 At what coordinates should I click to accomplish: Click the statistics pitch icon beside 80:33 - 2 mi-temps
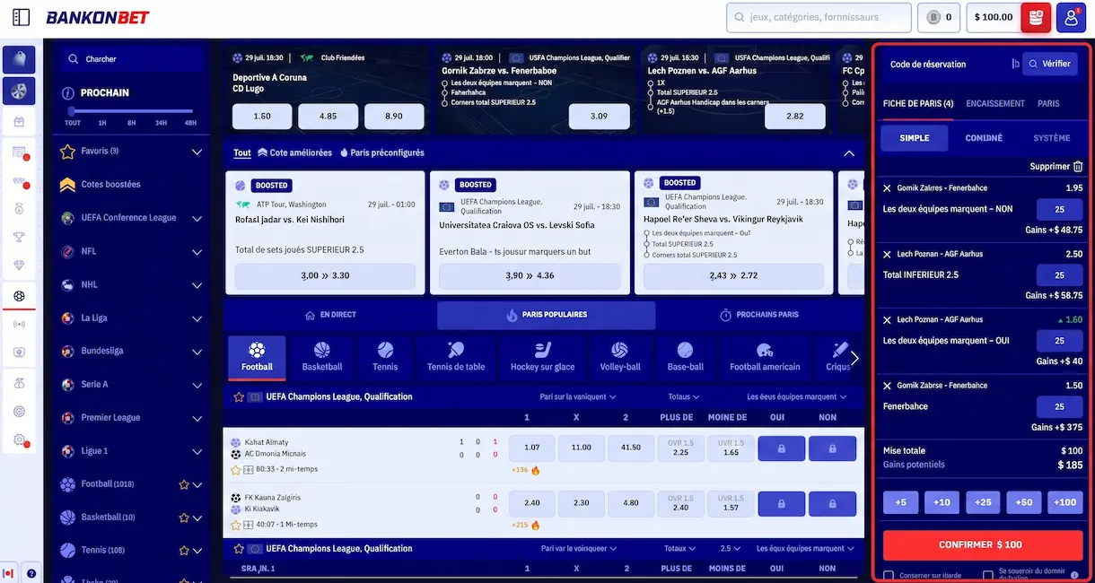click(248, 469)
